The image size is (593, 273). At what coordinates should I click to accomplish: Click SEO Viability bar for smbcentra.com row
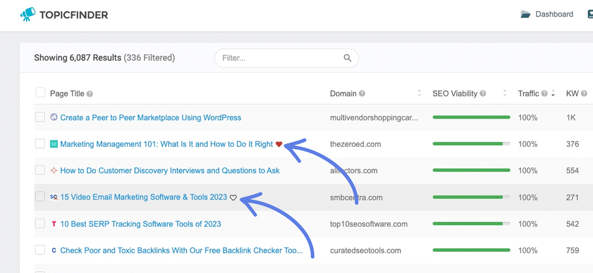click(471, 197)
